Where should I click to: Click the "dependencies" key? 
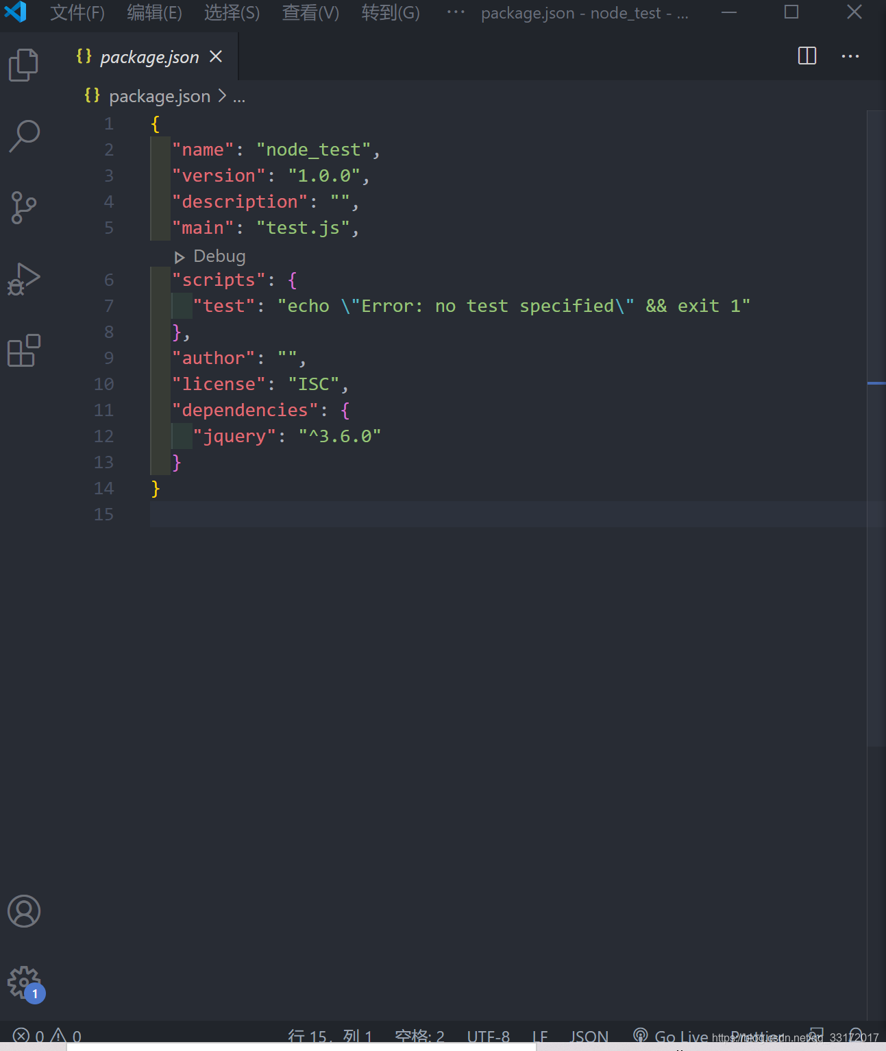point(245,410)
